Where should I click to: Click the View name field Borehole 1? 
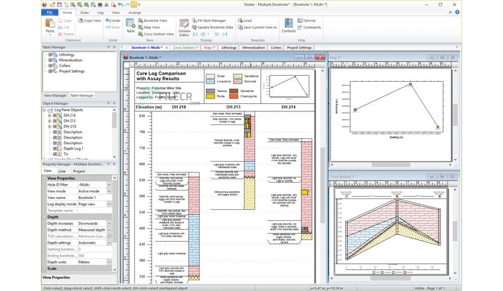(95, 197)
